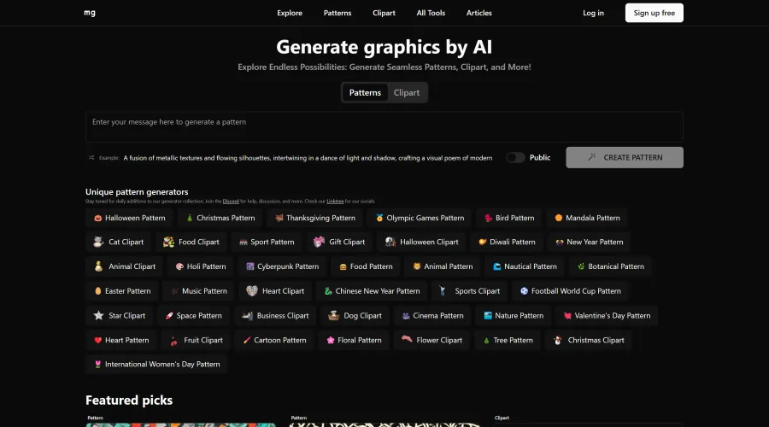This screenshot has height=427, width=769.
Task: Click the CREATE PATTERN button
Action: pos(625,157)
